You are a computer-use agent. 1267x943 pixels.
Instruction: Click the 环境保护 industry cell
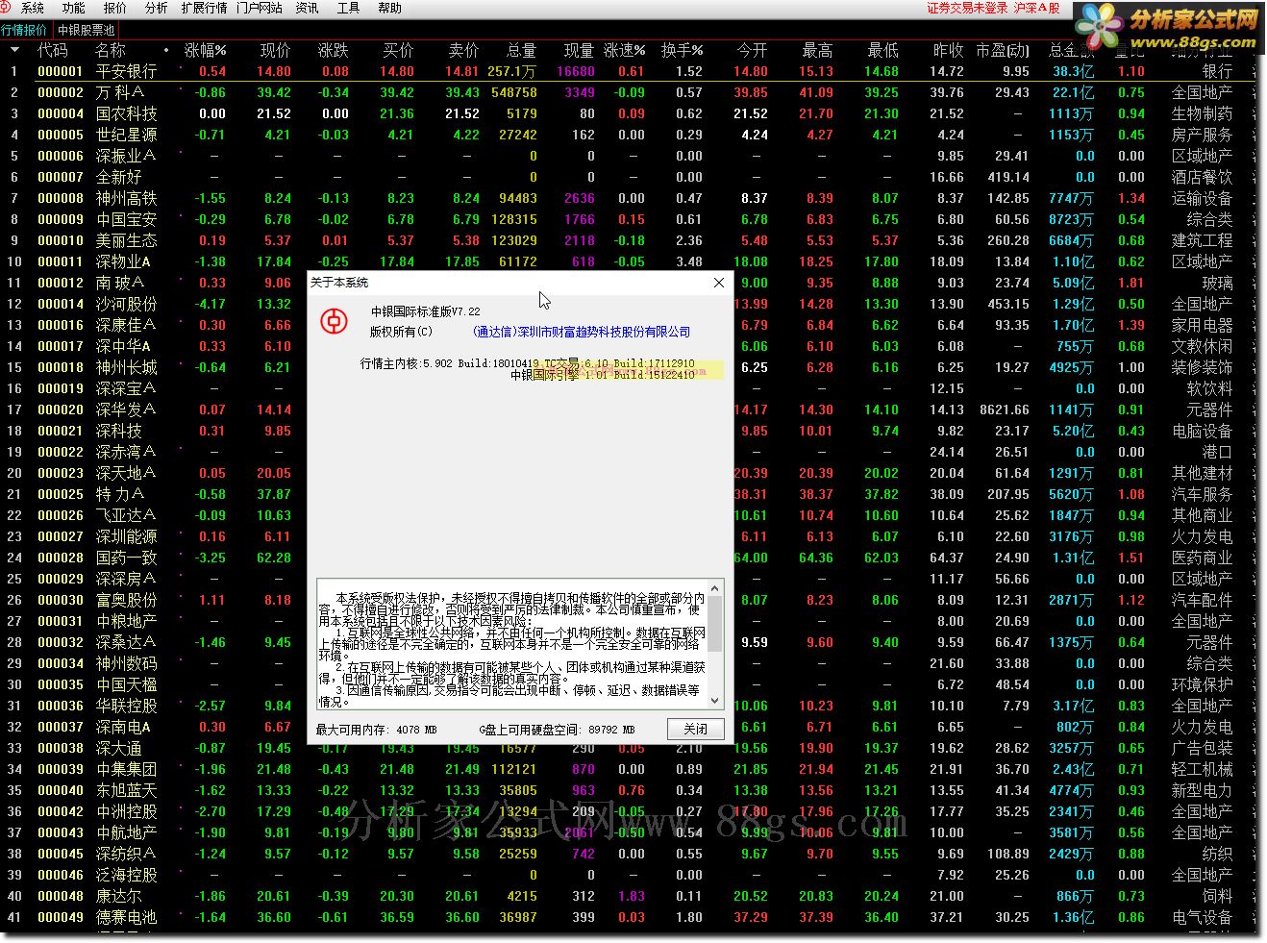tap(1202, 684)
